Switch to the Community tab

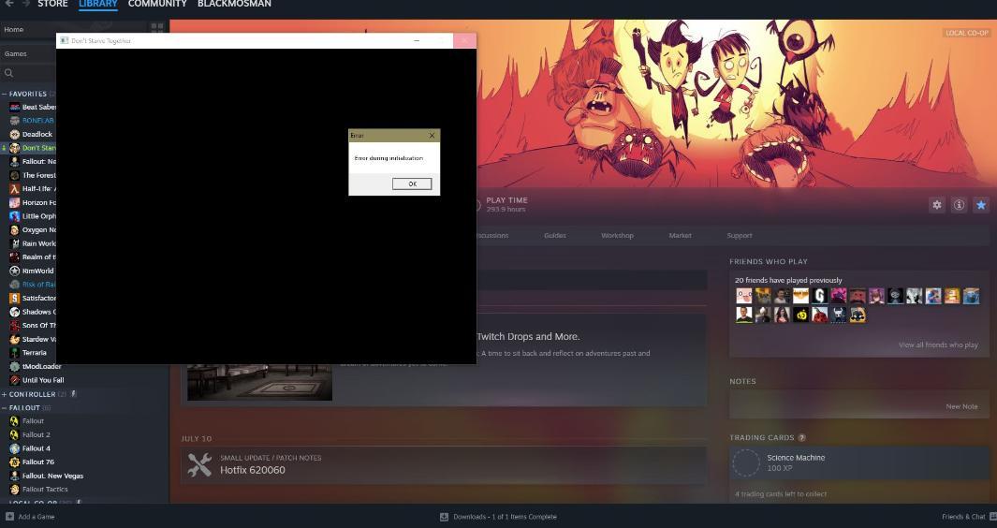[x=157, y=5]
